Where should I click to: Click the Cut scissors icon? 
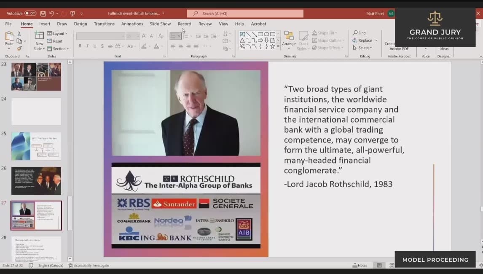19,34
